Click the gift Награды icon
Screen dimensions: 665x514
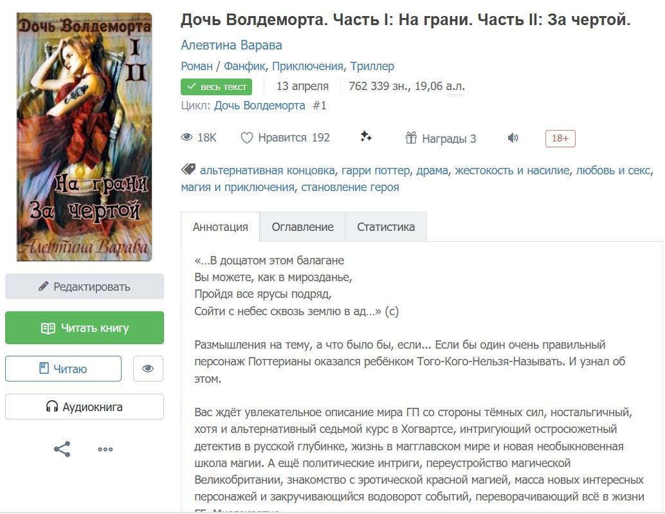[x=411, y=138]
